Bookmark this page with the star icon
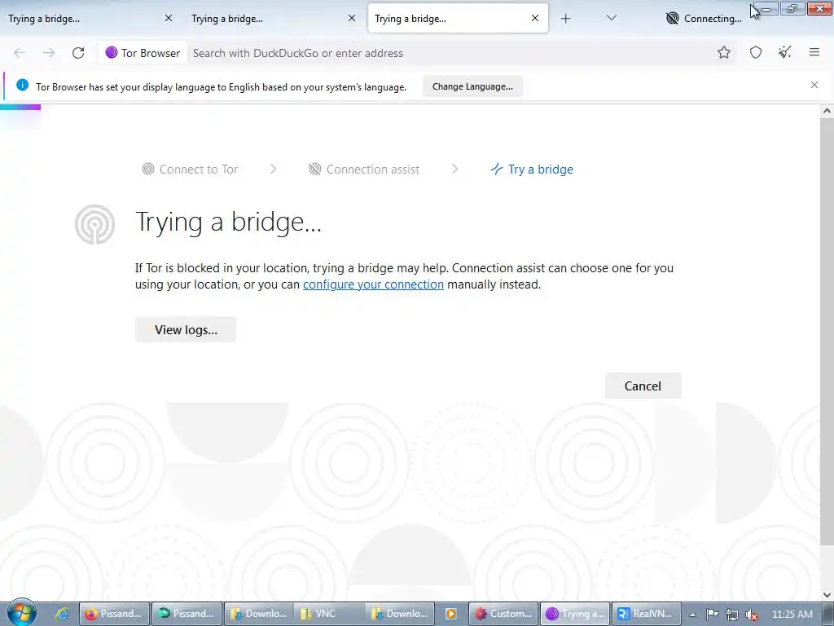The height and width of the screenshot is (626, 834). coord(723,52)
